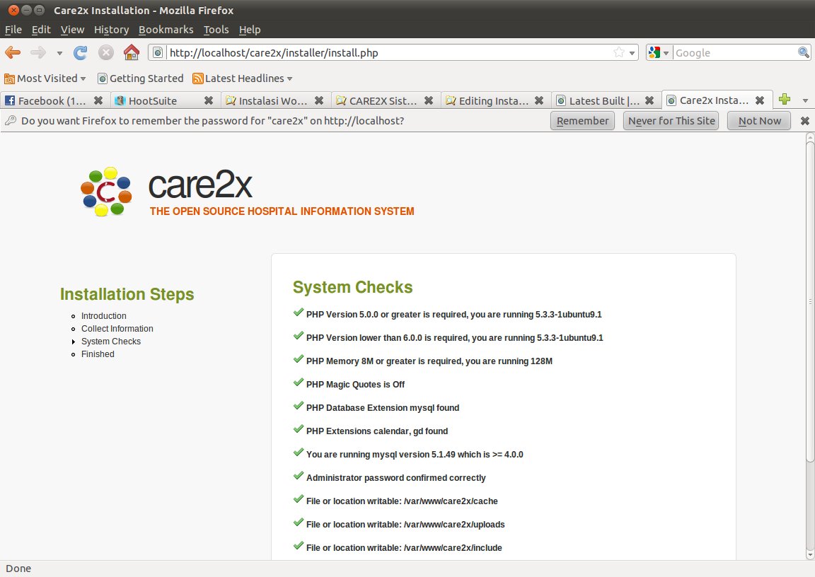This screenshot has width=815, height=577.
Task: Click the checkmark beside PHP Extensions calendar, gd
Action: [x=299, y=429]
